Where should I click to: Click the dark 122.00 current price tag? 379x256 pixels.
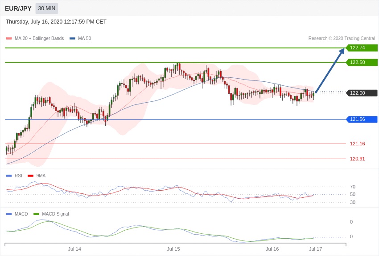click(x=362, y=93)
